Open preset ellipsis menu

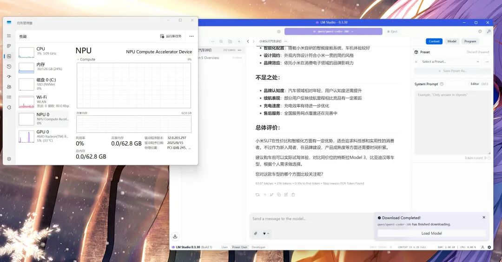(x=487, y=62)
